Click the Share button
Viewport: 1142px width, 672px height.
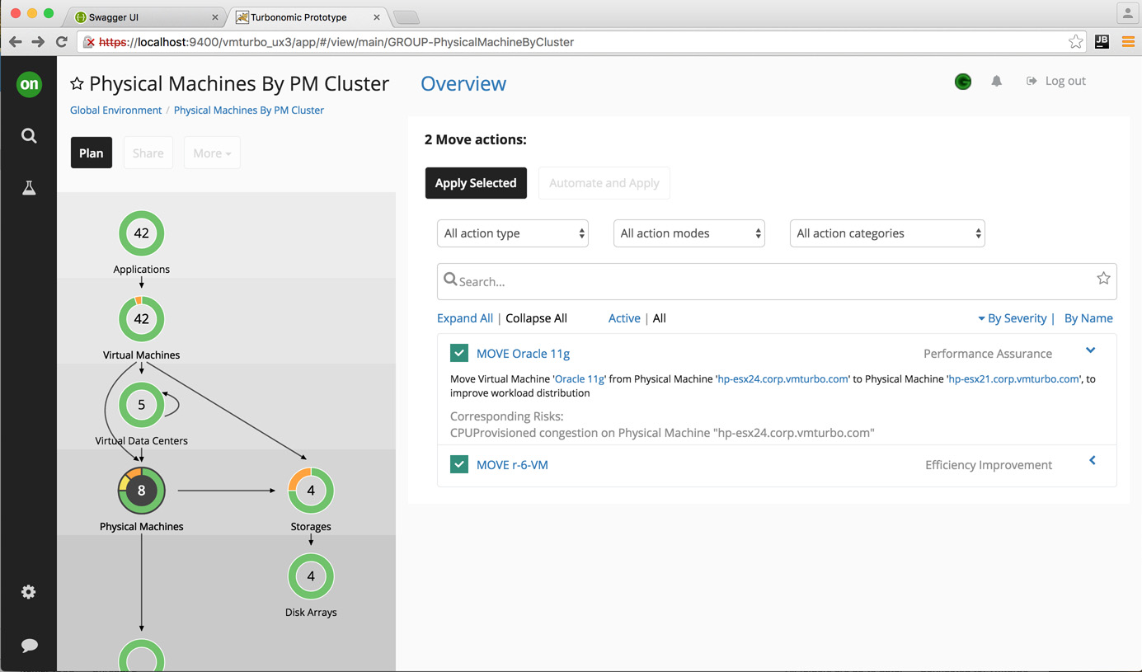pos(148,153)
